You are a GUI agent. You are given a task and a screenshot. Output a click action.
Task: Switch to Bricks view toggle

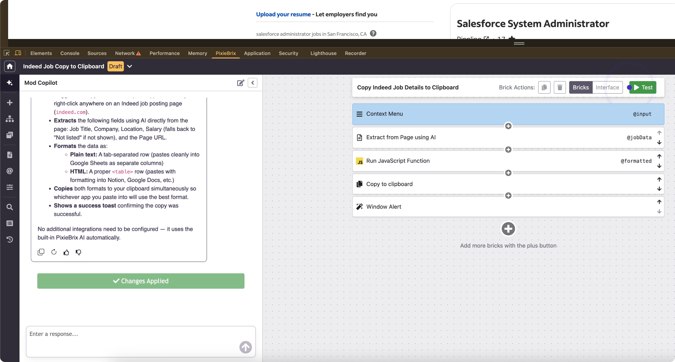[580, 87]
